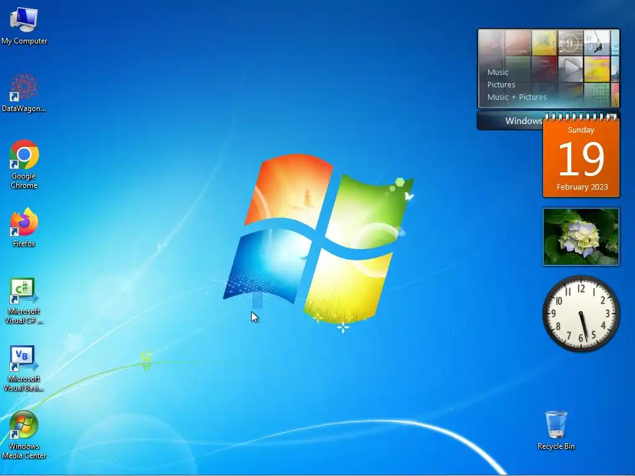The height and width of the screenshot is (476, 635).
Task: Click the analog clock gadget
Action: (581, 313)
